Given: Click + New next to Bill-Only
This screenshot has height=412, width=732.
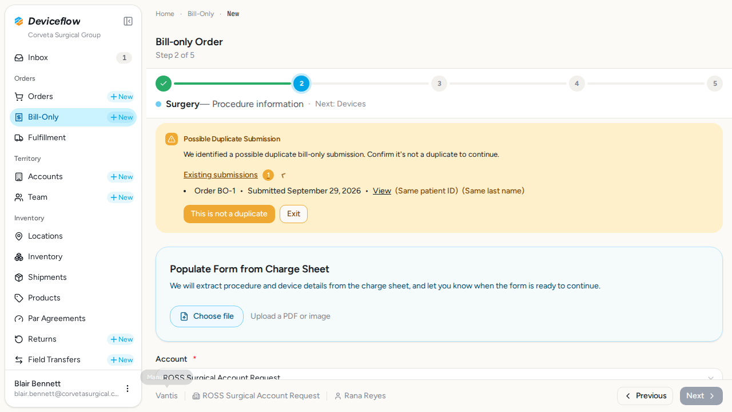Looking at the screenshot, I should (121, 117).
